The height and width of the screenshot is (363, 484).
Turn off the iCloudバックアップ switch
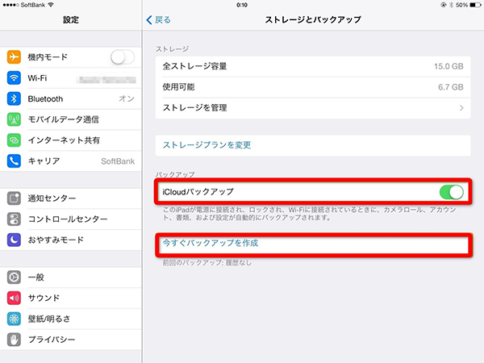click(451, 192)
